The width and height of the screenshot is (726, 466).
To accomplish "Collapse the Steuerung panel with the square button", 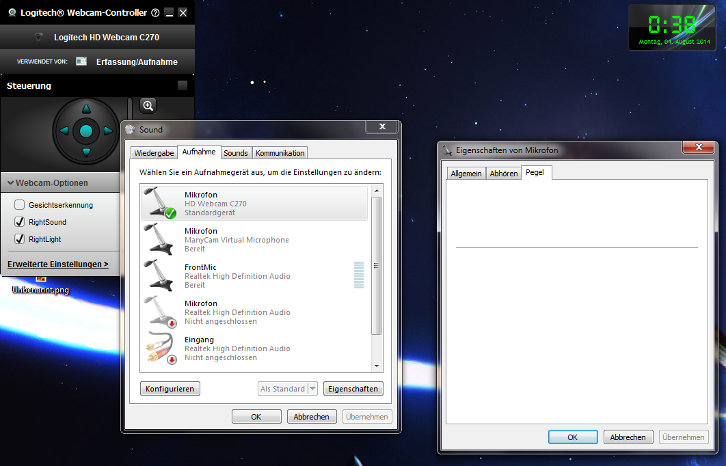I will [x=183, y=85].
